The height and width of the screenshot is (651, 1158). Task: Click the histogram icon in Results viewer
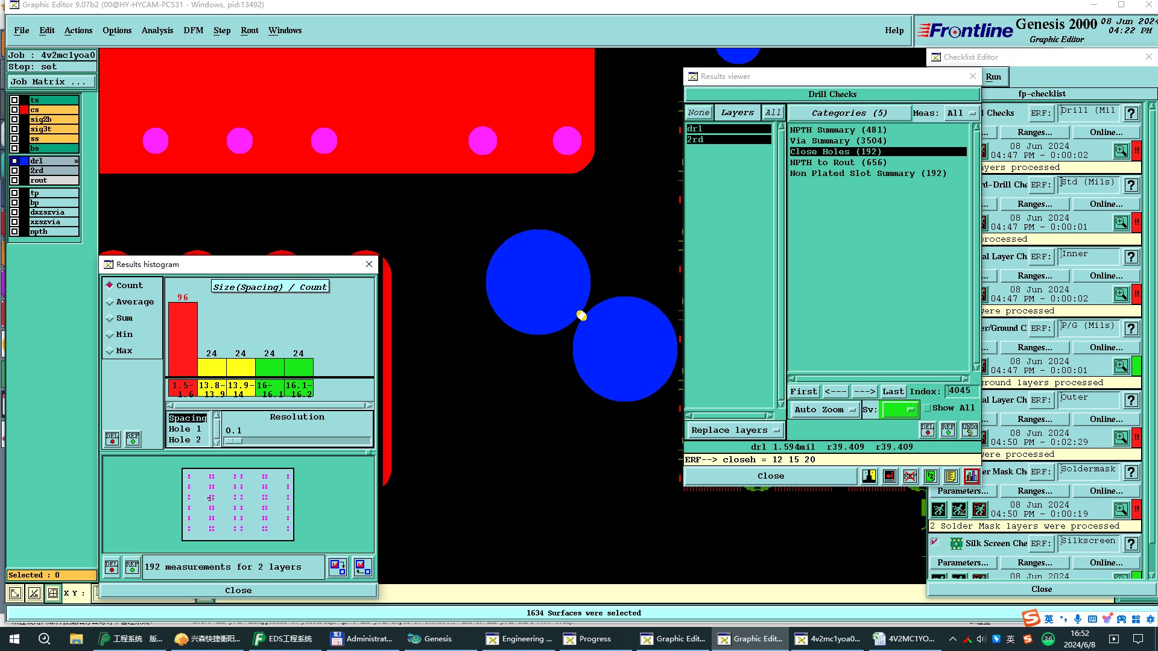(x=971, y=476)
